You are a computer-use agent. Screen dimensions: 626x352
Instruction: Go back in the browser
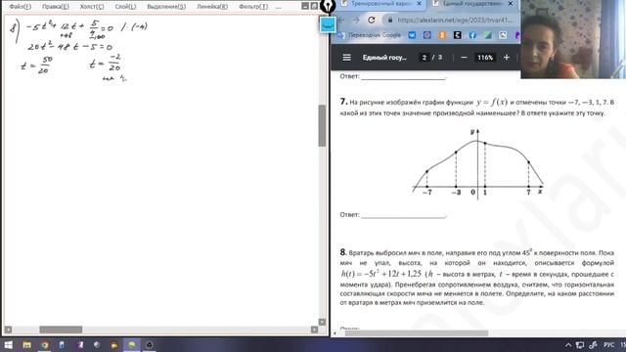(341, 20)
